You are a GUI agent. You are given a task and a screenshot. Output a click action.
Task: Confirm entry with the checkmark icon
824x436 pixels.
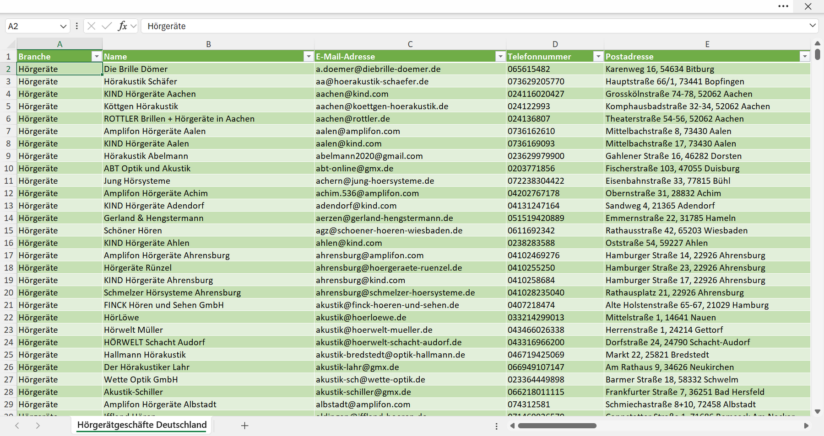click(107, 26)
